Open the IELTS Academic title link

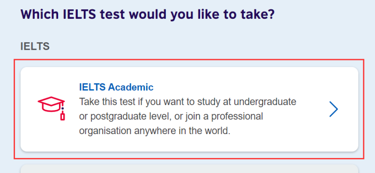(116, 87)
